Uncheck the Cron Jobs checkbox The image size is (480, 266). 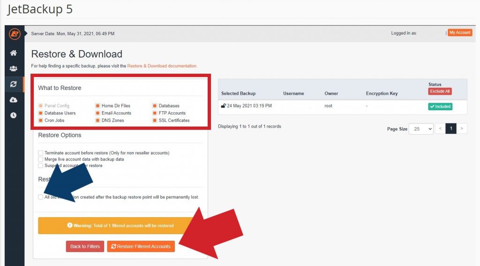(x=40, y=121)
